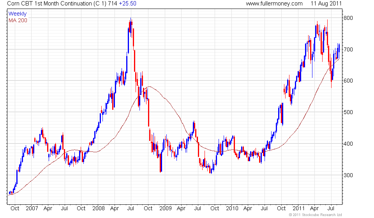374x218 pixels.
Task: Click the Oct label just before 2010
Action: pyautogui.click(x=215, y=209)
